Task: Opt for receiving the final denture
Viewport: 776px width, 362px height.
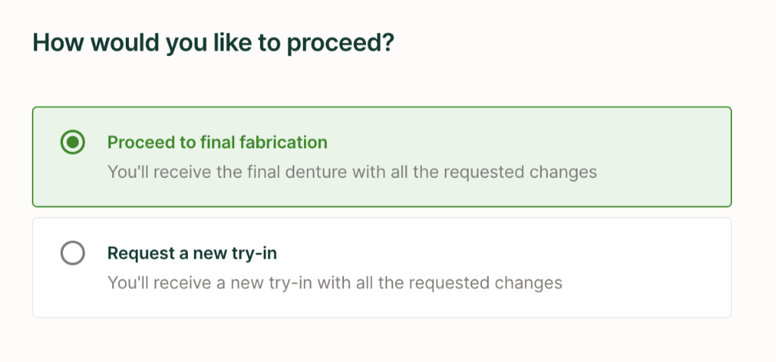Action: [x=73, y=142]
